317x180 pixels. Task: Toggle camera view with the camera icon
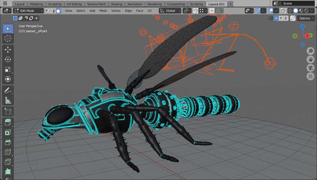point(310,68)
